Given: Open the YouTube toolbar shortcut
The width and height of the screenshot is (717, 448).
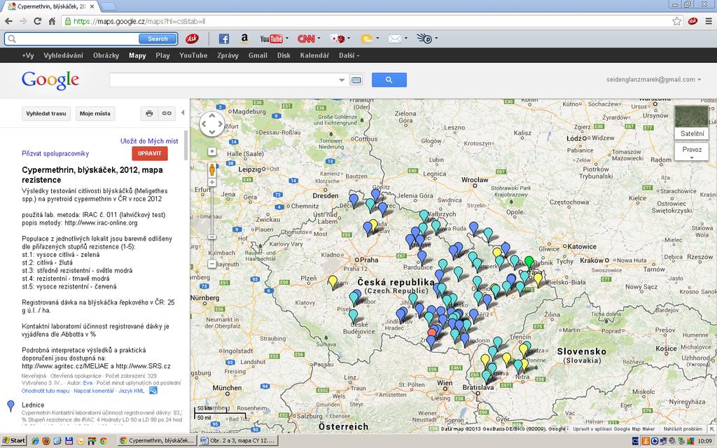Looking at the screenshot, I should (271, 39).
